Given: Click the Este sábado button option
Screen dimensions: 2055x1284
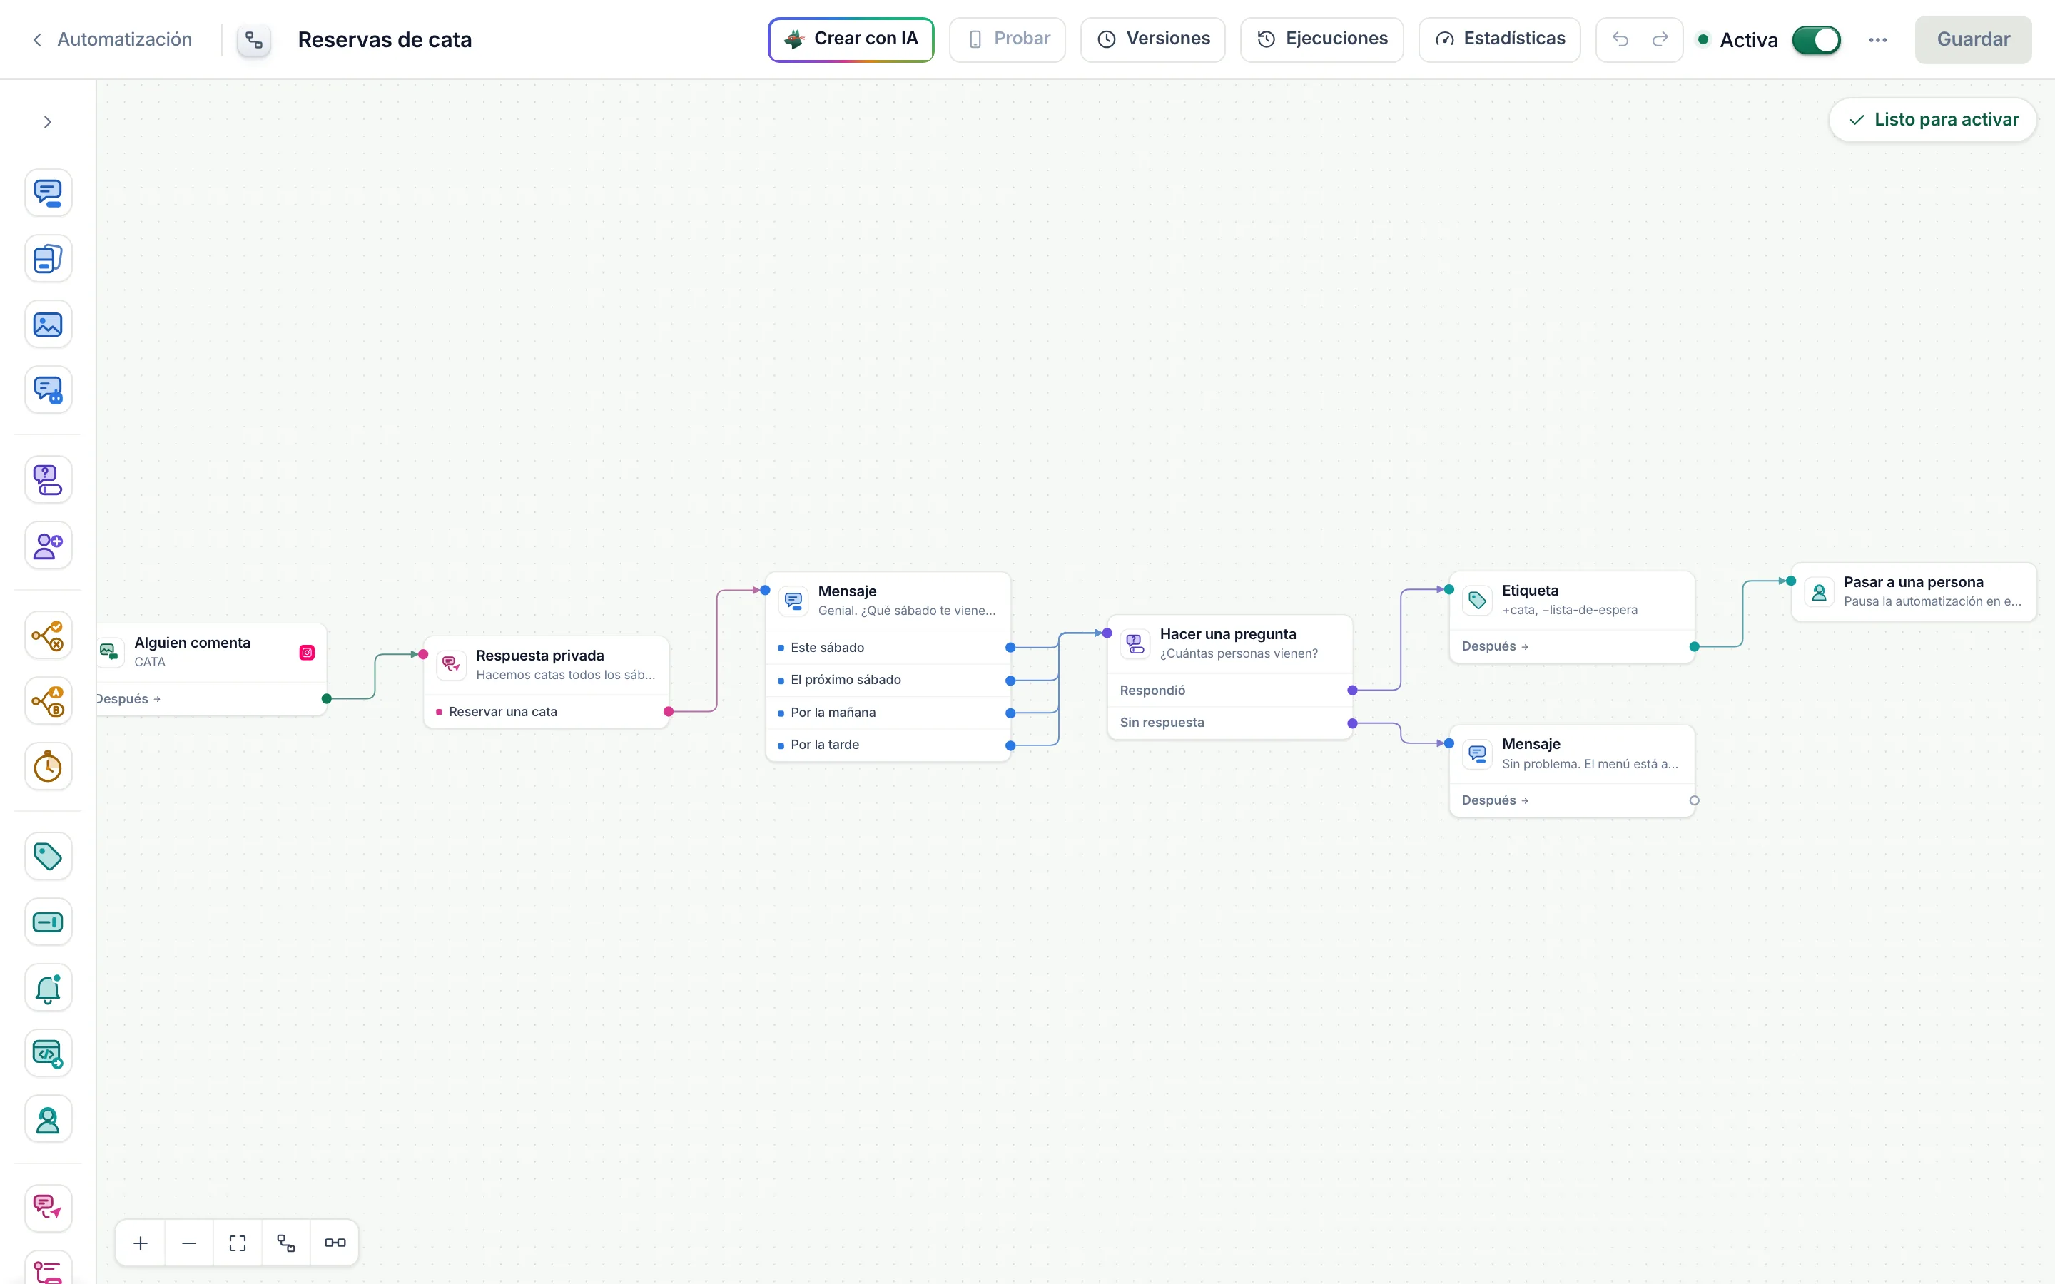Looking at the screenshot, I should click(888, 647).
